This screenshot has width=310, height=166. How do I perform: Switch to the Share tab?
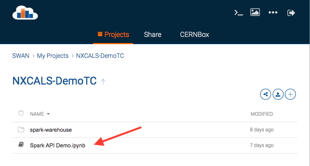coord(153,35)
